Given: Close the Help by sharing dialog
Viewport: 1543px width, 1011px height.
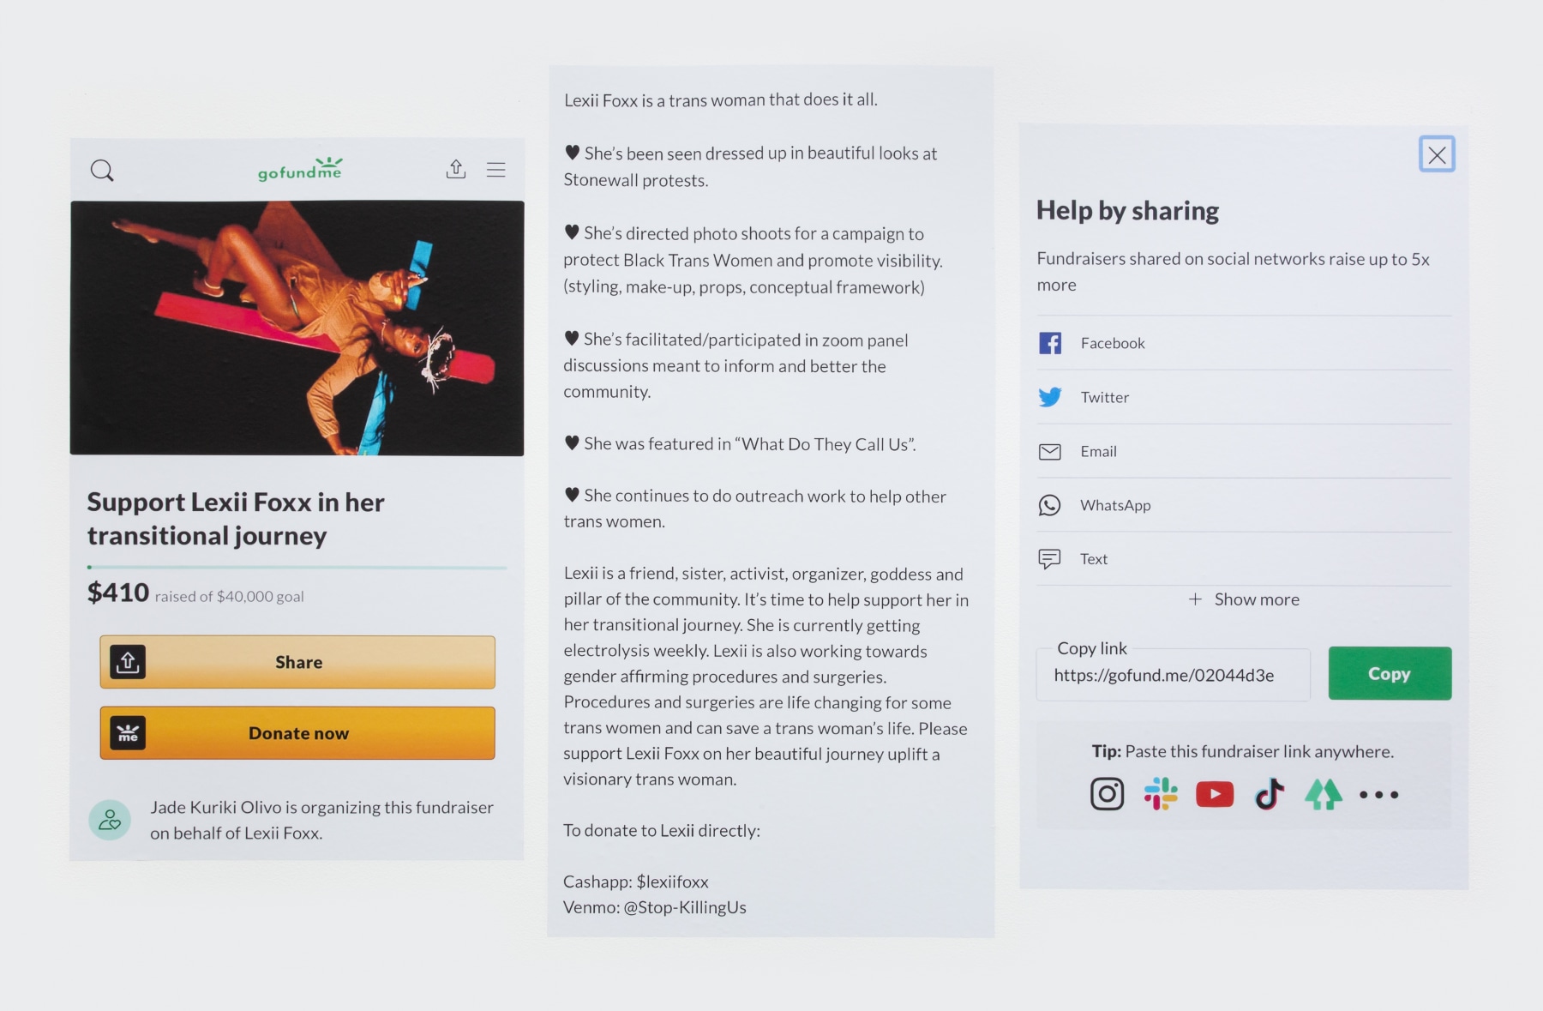Looking at the screenshot, I should tap(1437, 154).
